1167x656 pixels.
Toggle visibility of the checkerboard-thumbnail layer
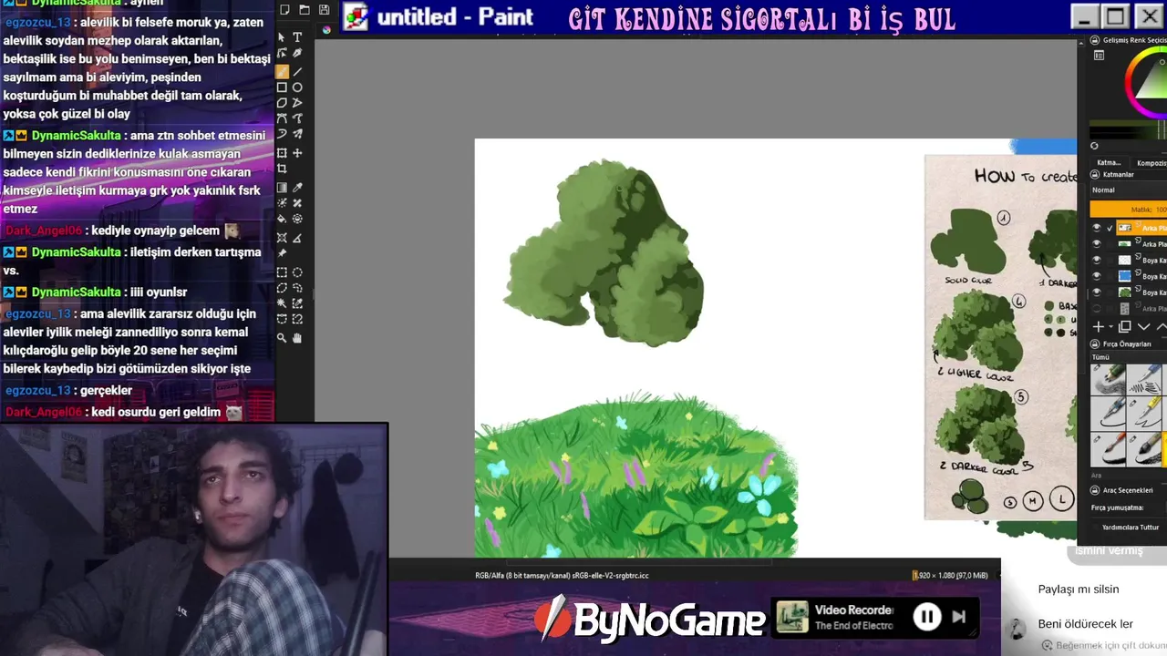pos(1096,260)
